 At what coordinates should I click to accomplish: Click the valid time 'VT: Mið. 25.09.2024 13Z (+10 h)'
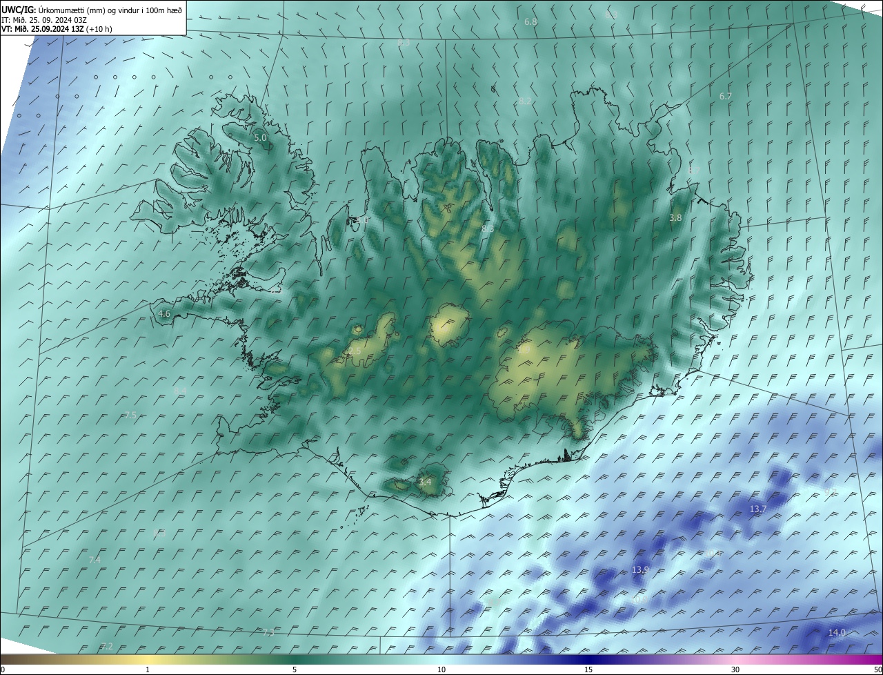(x=57, y=29)
